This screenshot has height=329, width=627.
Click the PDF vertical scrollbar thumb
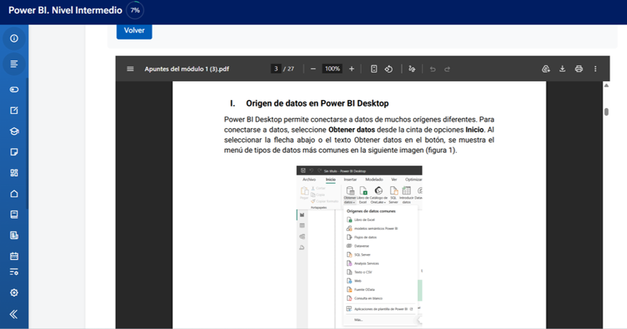[x=607, y=112]
